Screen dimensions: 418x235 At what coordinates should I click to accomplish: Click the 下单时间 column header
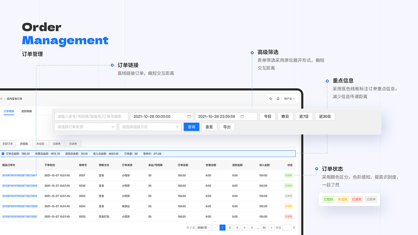coord(50,165)
